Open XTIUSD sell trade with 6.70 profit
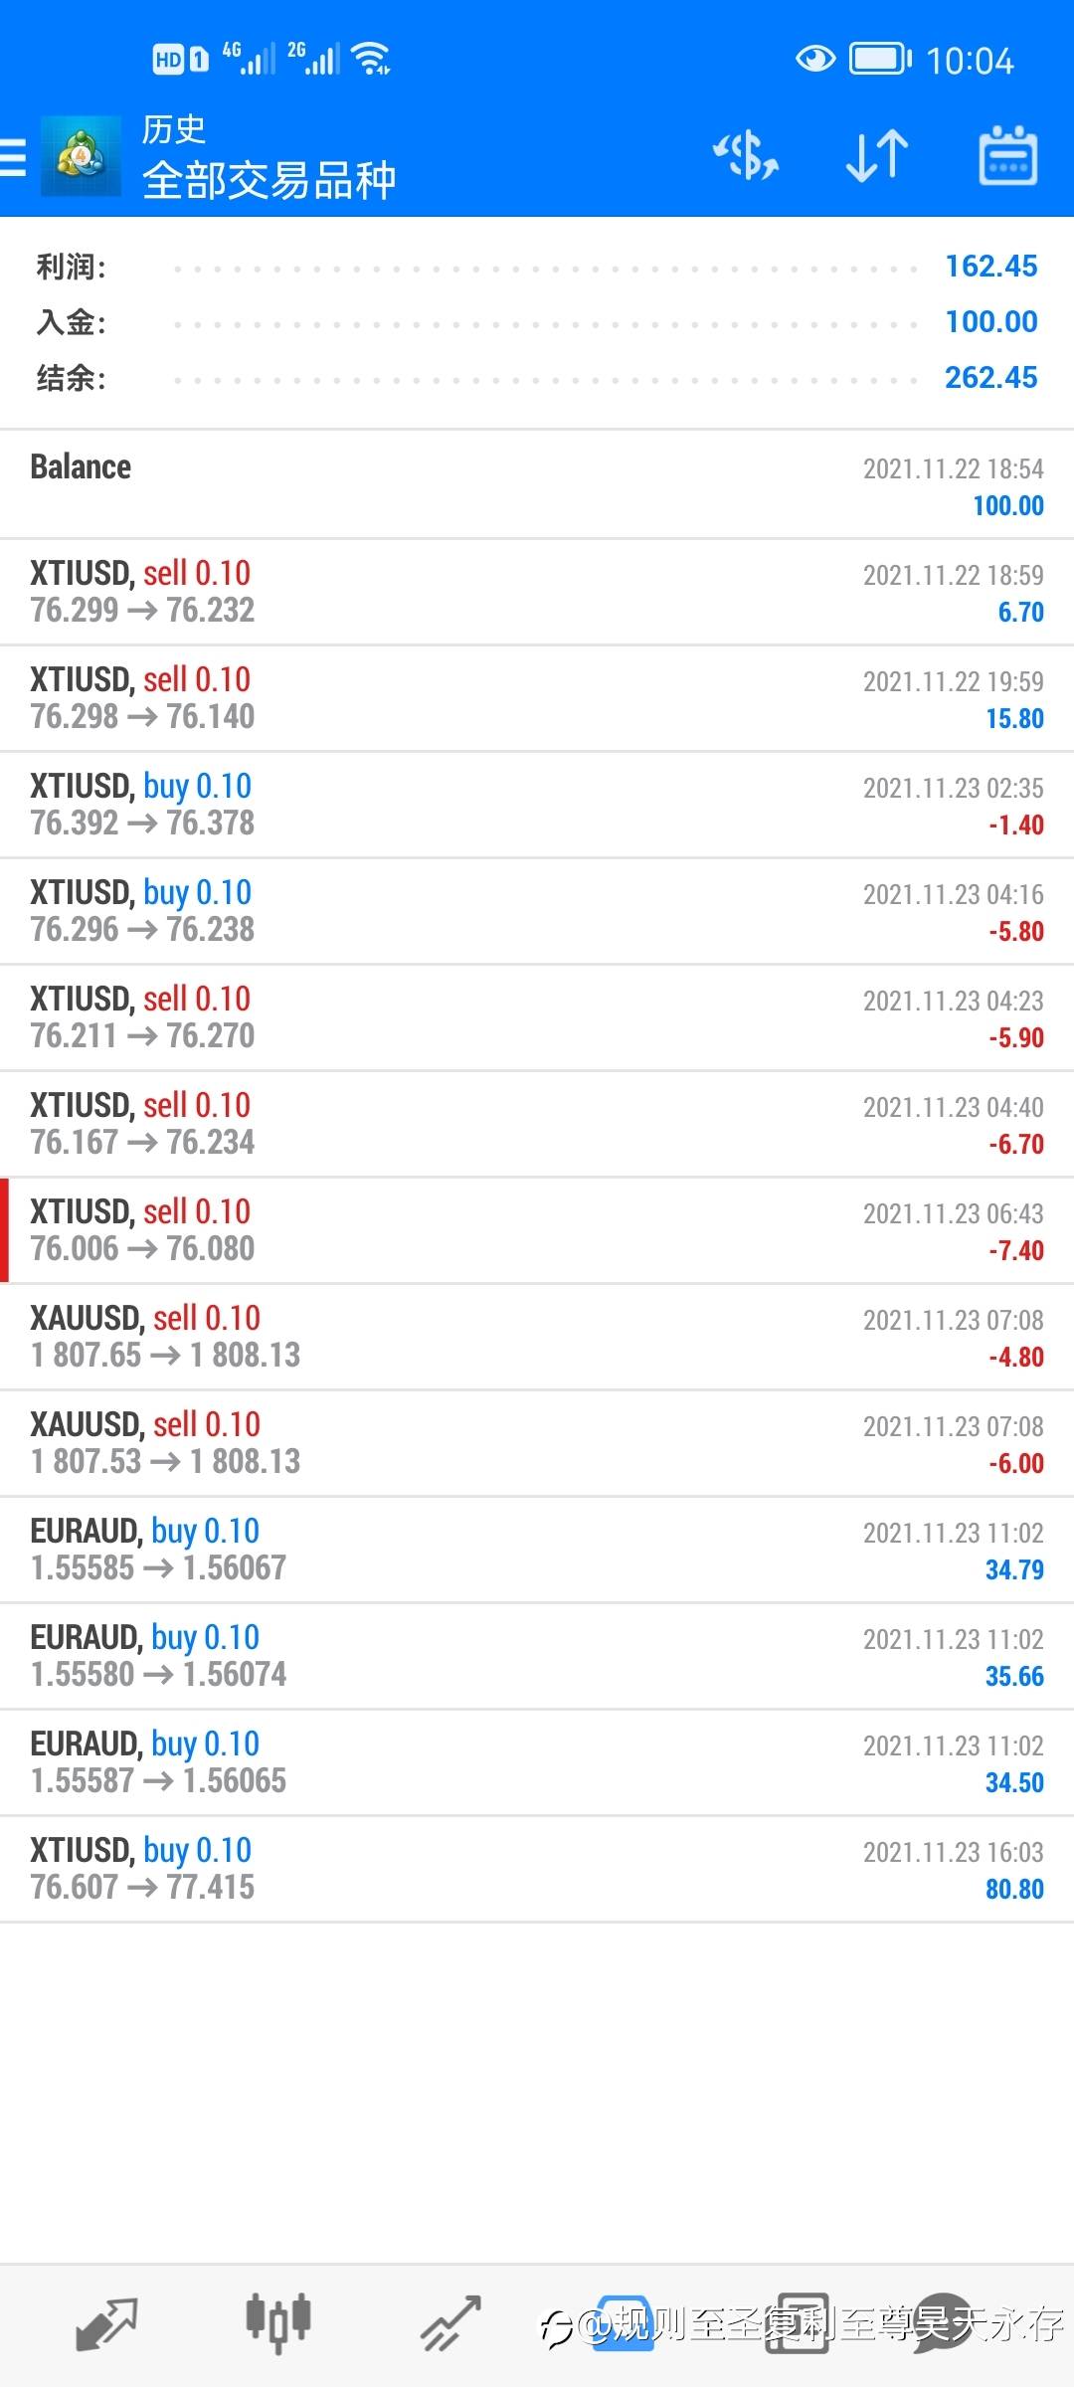Screen dimensions: 1074x2387 [537, 592]
